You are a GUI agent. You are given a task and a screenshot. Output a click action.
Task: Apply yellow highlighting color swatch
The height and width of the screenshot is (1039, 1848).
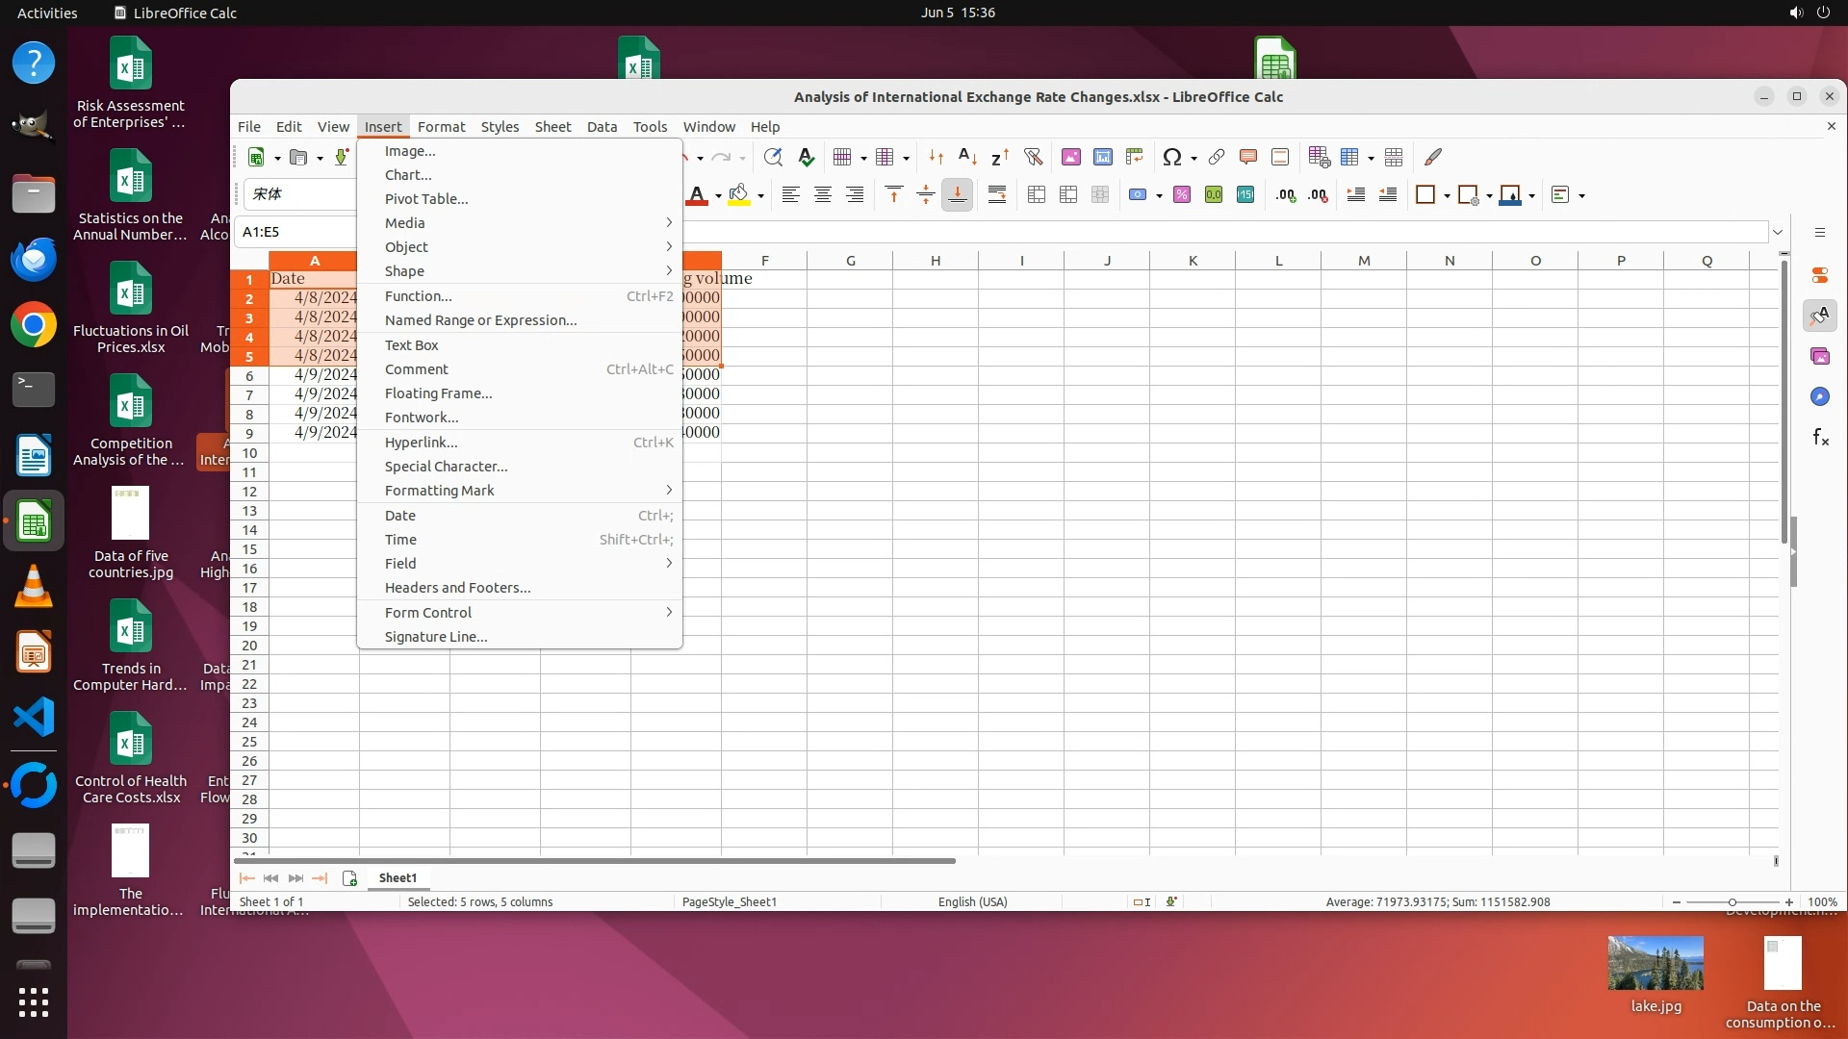click(x=738, y=195)
